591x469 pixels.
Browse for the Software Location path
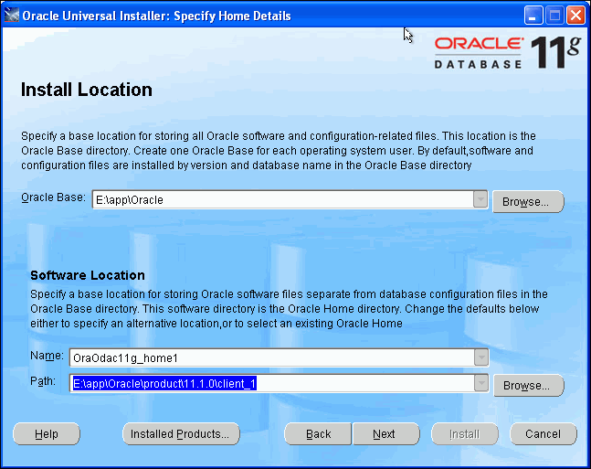tap(528, 386)
